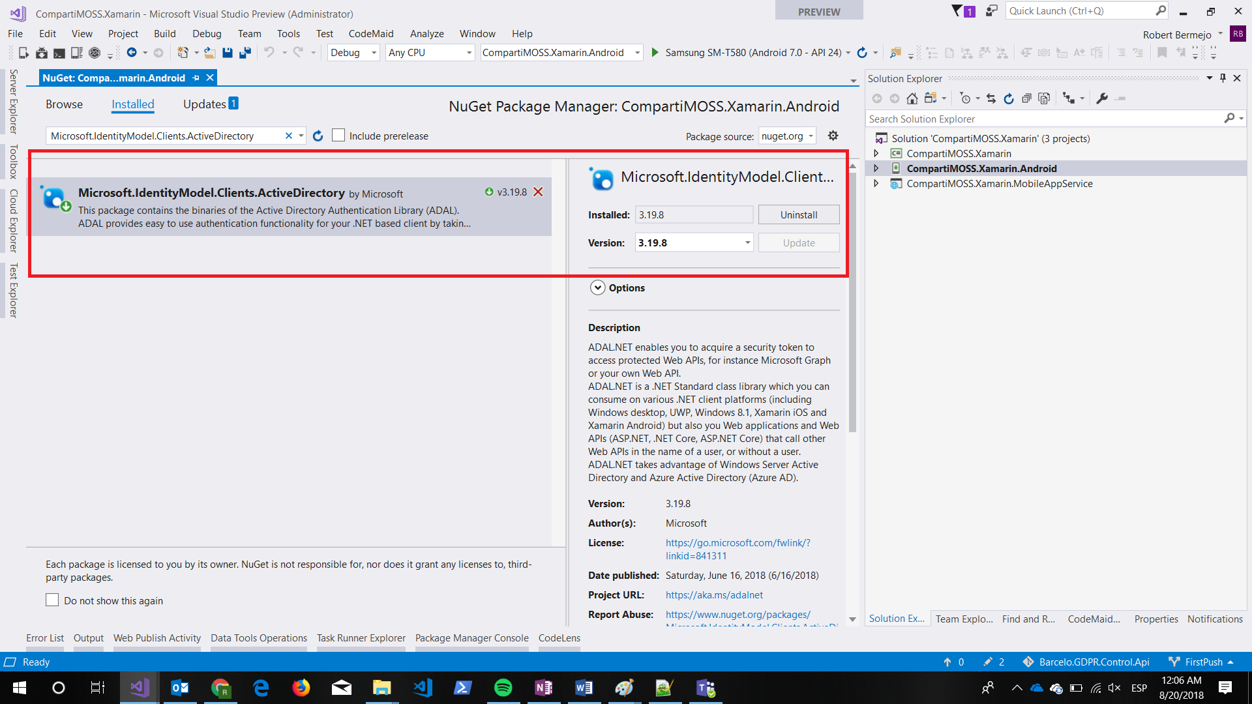Check Do not show this again
Viewport: 1252px width, 704px height.
pos(52,600)
